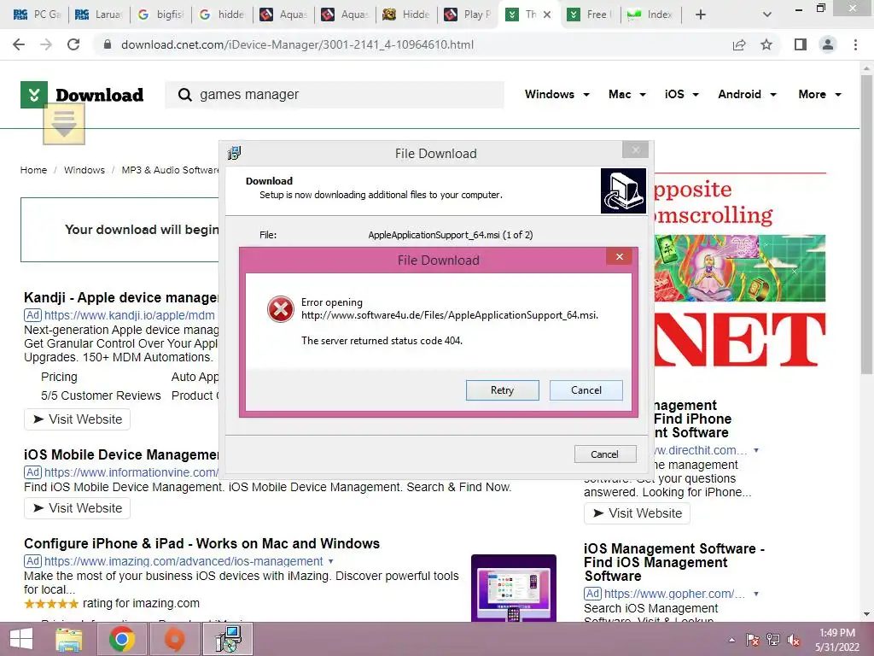The height and width of the screenshot is (656, 874).
Task: Click the Action Center flag tray icon
Action: pyautogui.click(x=753, y=640)
